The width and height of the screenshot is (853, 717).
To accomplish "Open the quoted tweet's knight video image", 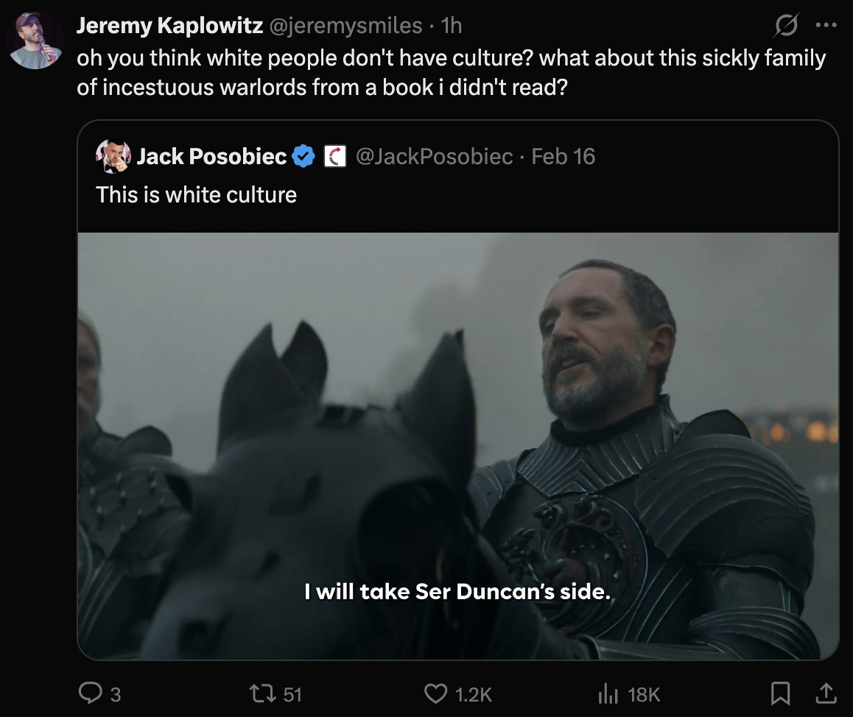I will (457, 445).
